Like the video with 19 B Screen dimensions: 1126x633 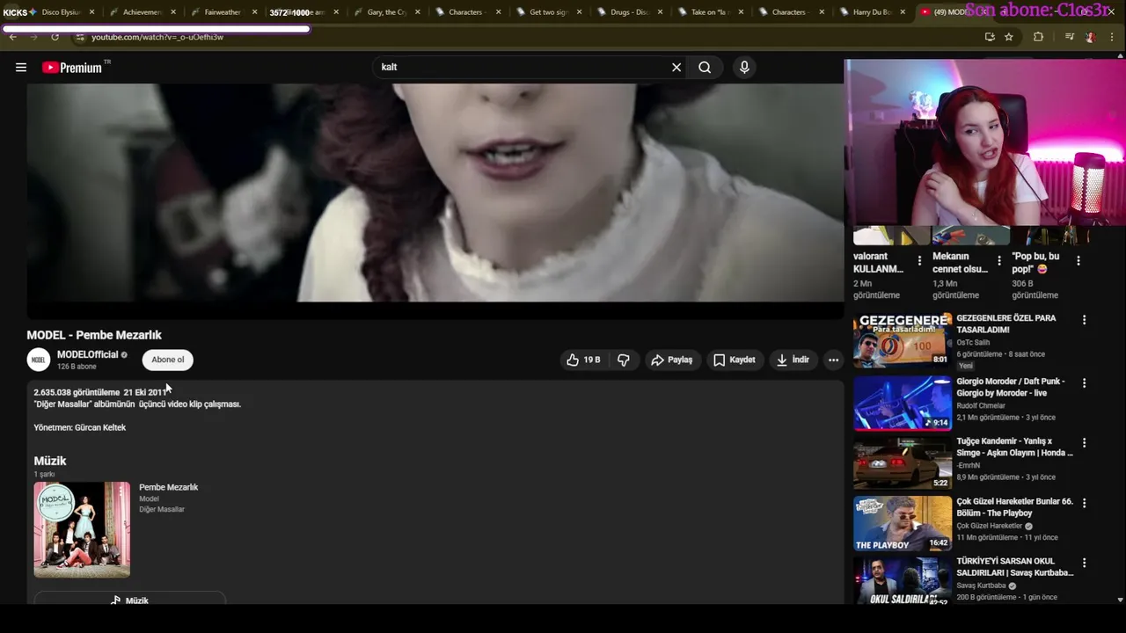(x=583, y=360)
